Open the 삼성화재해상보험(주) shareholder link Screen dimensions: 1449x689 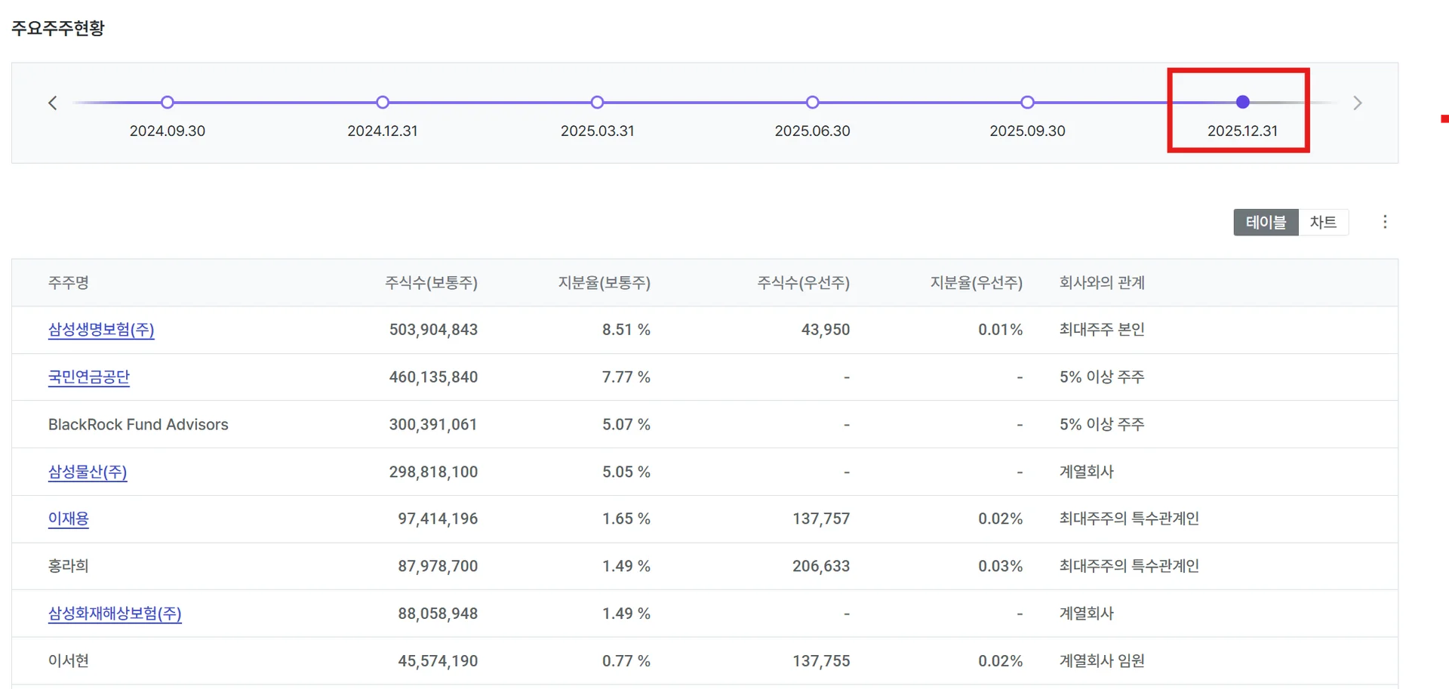point(115,614)
